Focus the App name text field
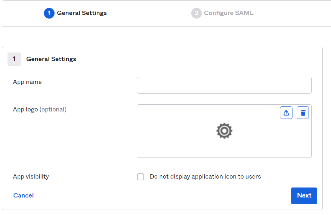Viewport: 331px width, 215px height. 224,85
